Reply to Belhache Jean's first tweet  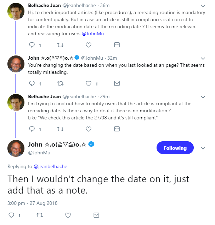(32, 45)
